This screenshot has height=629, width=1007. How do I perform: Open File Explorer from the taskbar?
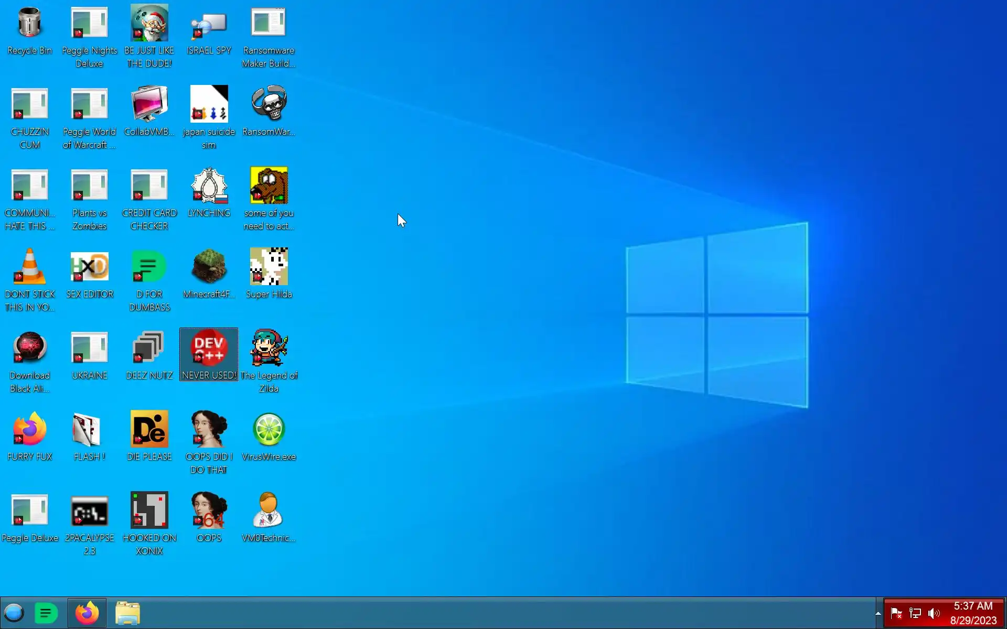tap(127, 613)
